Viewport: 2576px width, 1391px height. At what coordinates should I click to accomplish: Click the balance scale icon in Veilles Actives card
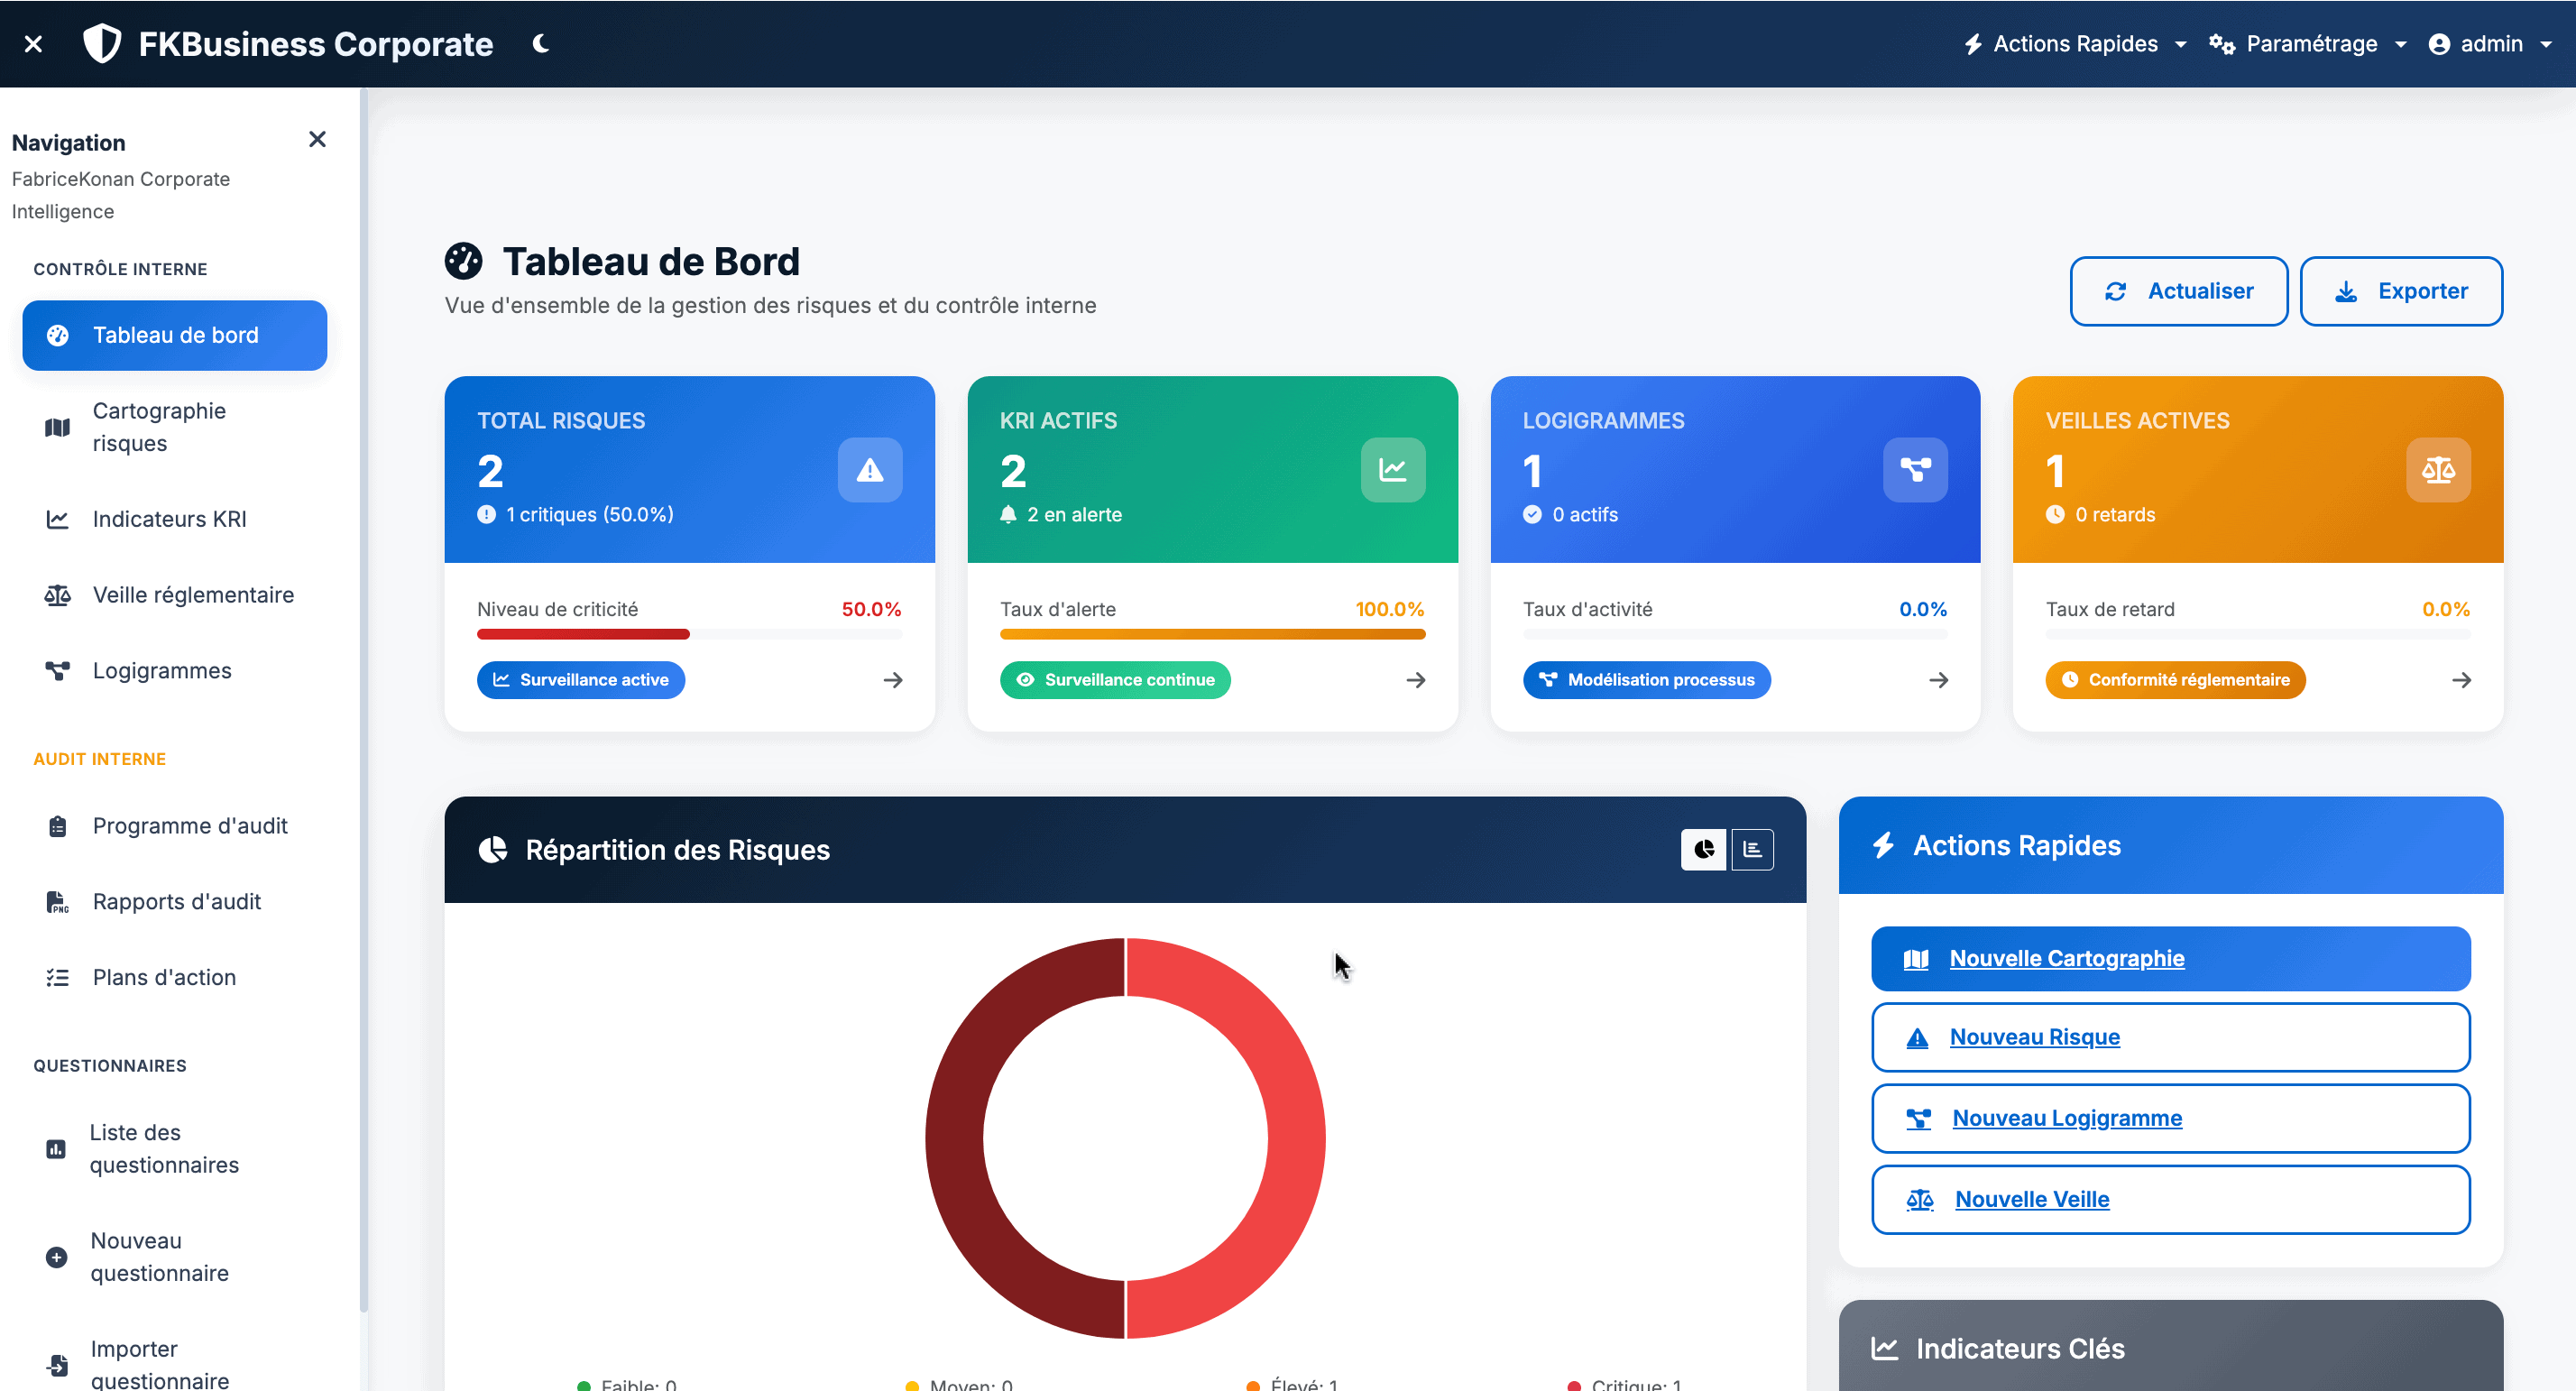(x=2437, y=470)
